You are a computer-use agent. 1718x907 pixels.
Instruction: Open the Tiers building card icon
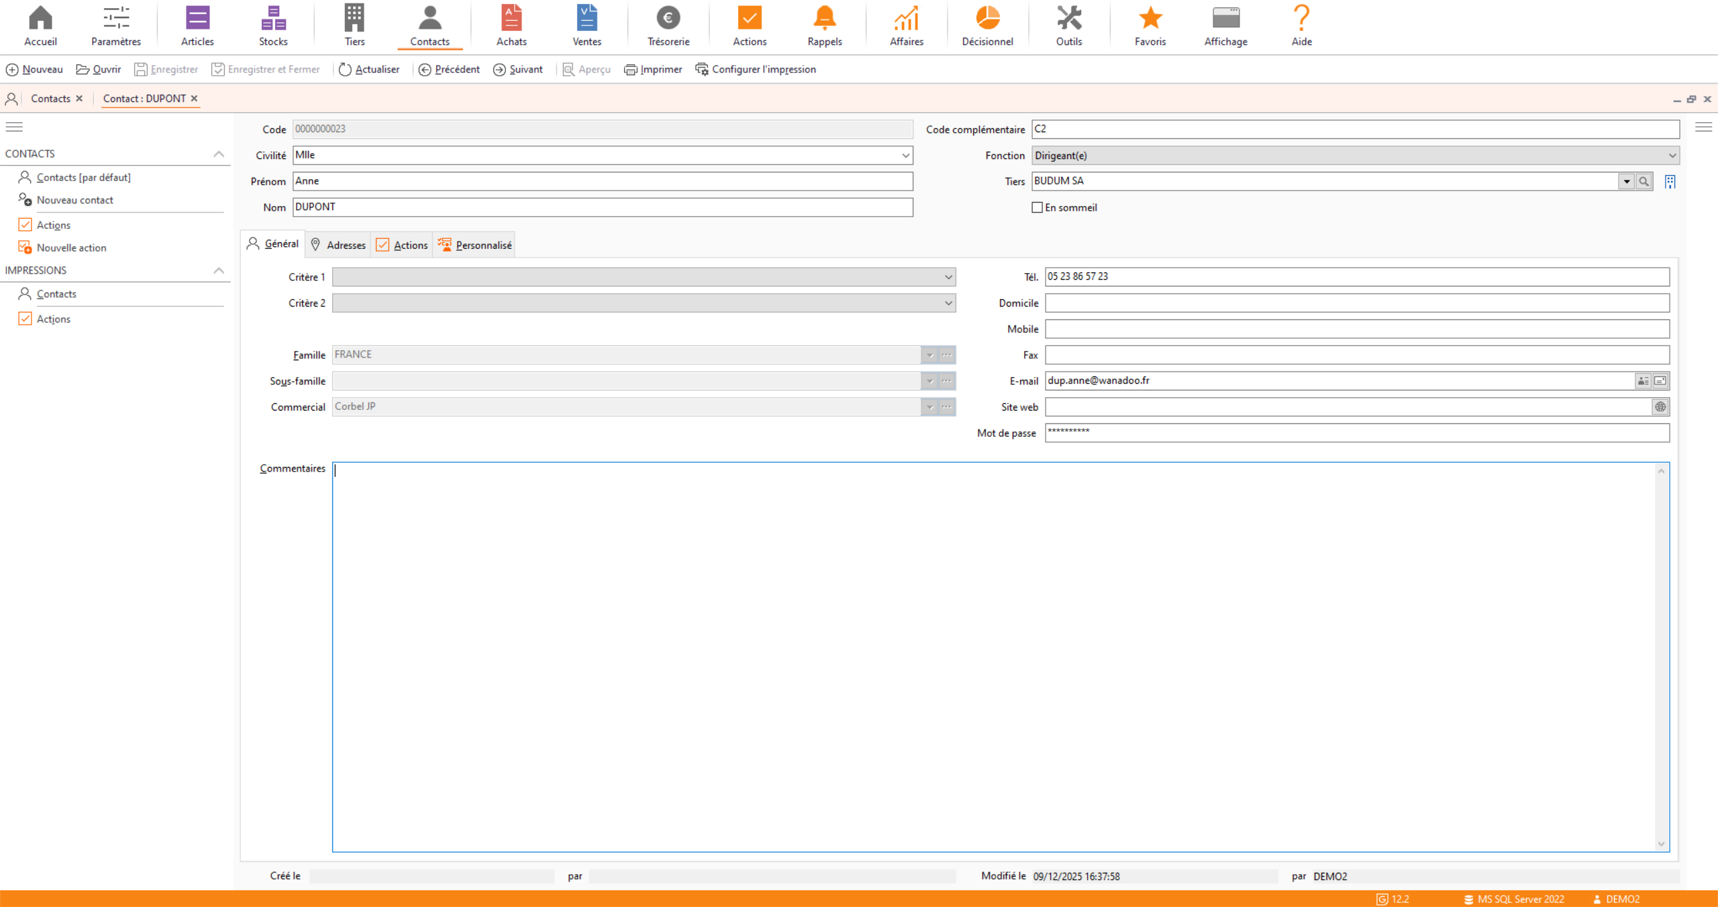(1670, 181)
